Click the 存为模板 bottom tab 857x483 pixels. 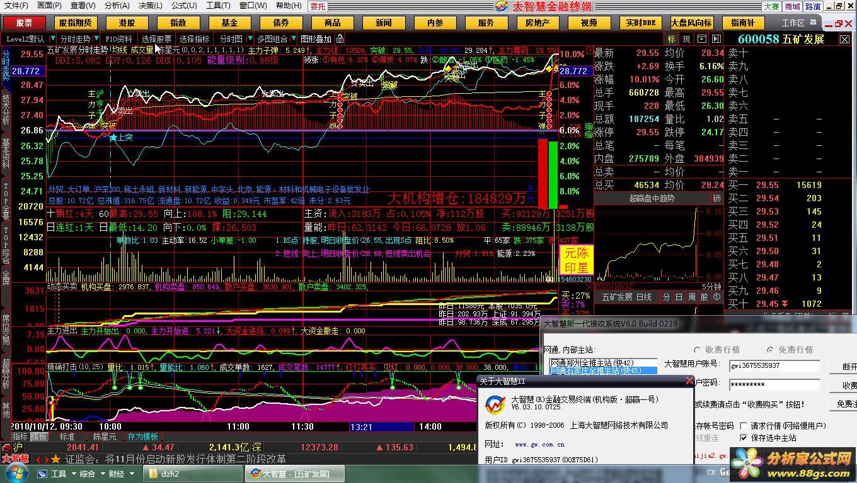point(142,436)
